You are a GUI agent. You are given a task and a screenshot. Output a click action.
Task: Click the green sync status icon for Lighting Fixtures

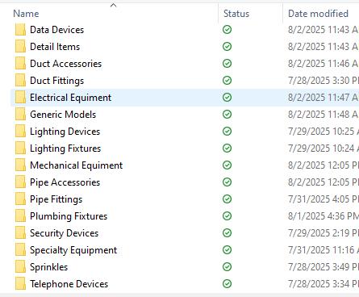pyautogui.click(x=228, y=148)
